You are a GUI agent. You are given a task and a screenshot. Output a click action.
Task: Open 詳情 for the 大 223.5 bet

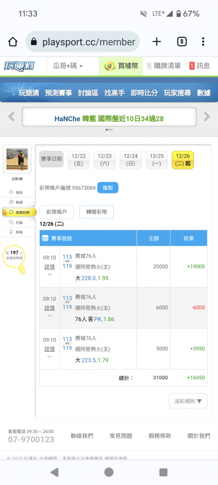(49, 349)
